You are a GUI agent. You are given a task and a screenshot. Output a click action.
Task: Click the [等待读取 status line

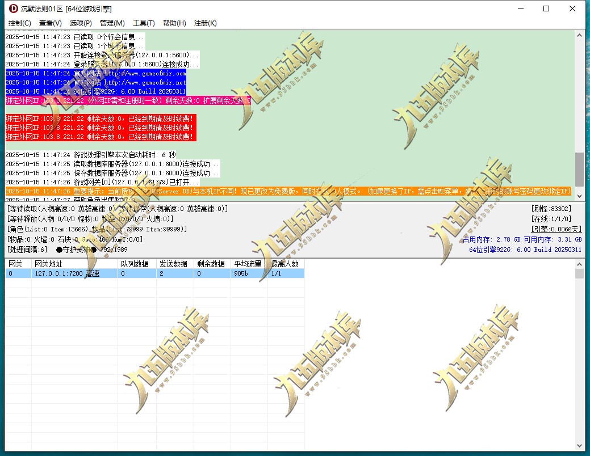tap(118, 209)
